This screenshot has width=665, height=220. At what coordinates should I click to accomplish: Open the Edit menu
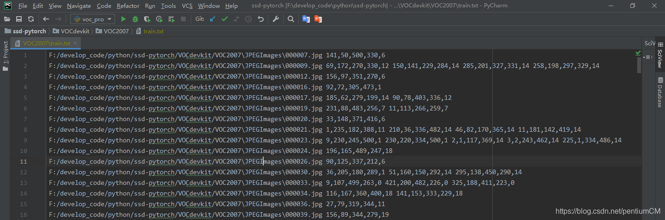click(x=38, y=6)
